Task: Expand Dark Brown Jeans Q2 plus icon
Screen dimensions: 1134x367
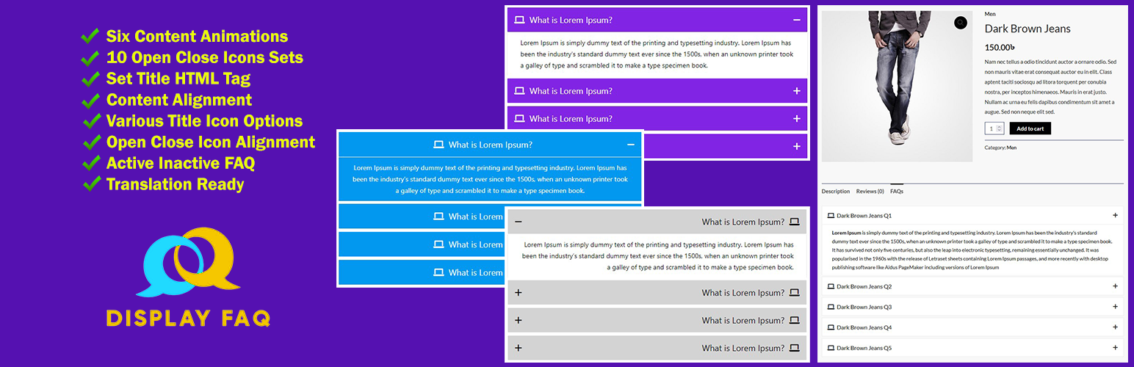Action: click(1115, 286)
